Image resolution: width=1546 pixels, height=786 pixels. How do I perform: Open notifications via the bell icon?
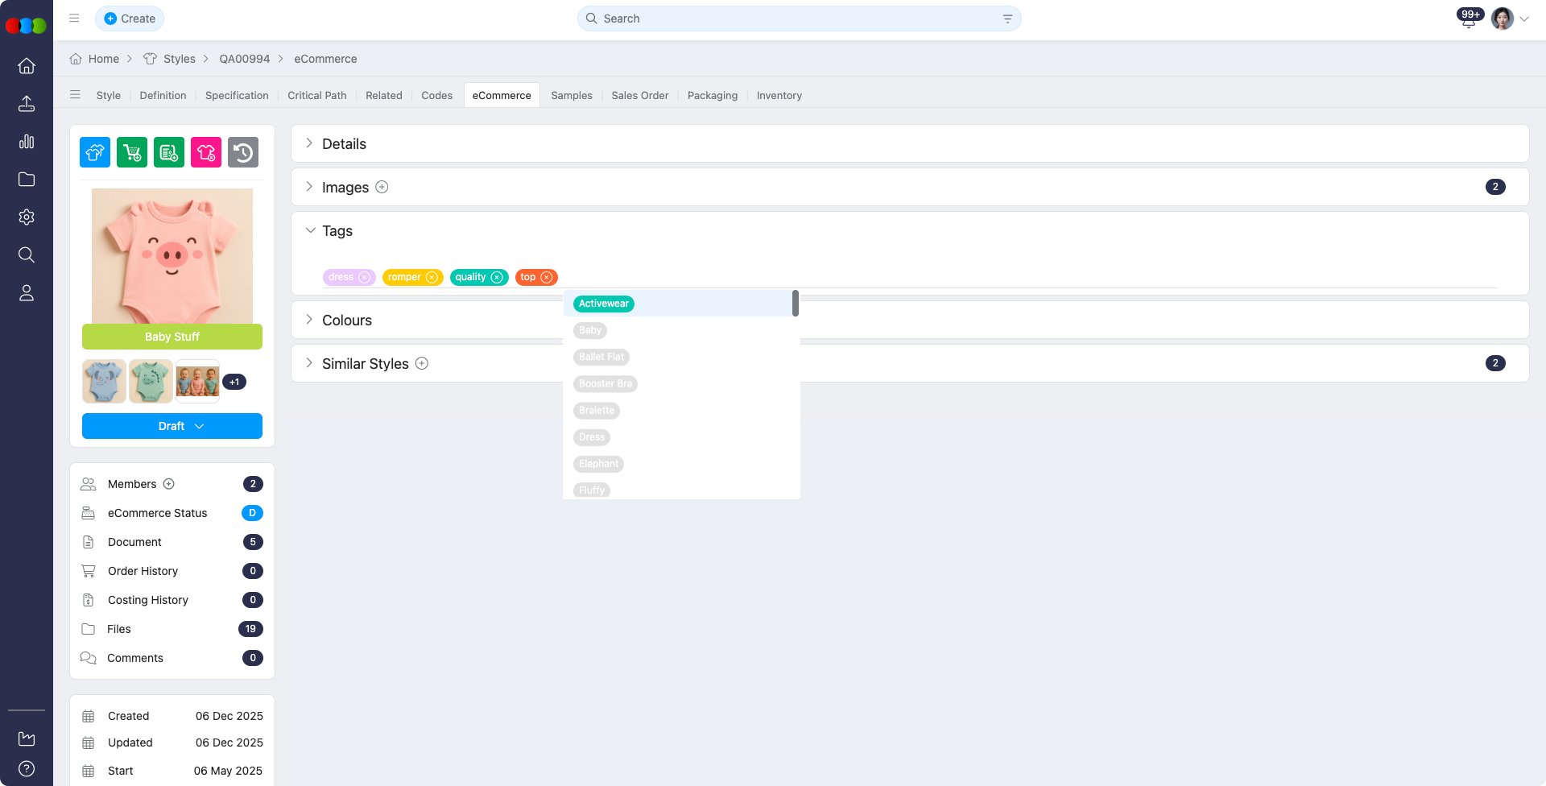(x=1467, y=19)
